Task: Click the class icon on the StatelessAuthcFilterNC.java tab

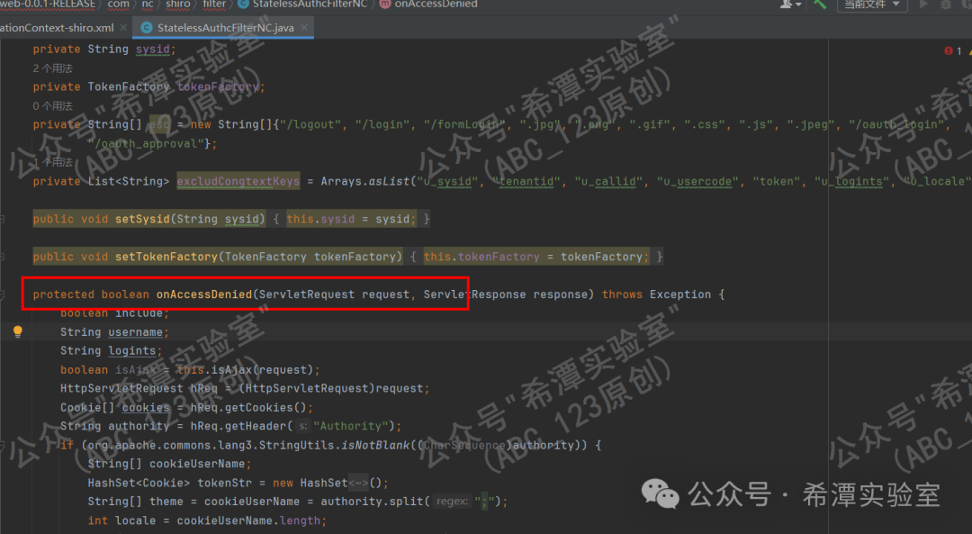Action: pyautogui.click(x=147, y=28)
